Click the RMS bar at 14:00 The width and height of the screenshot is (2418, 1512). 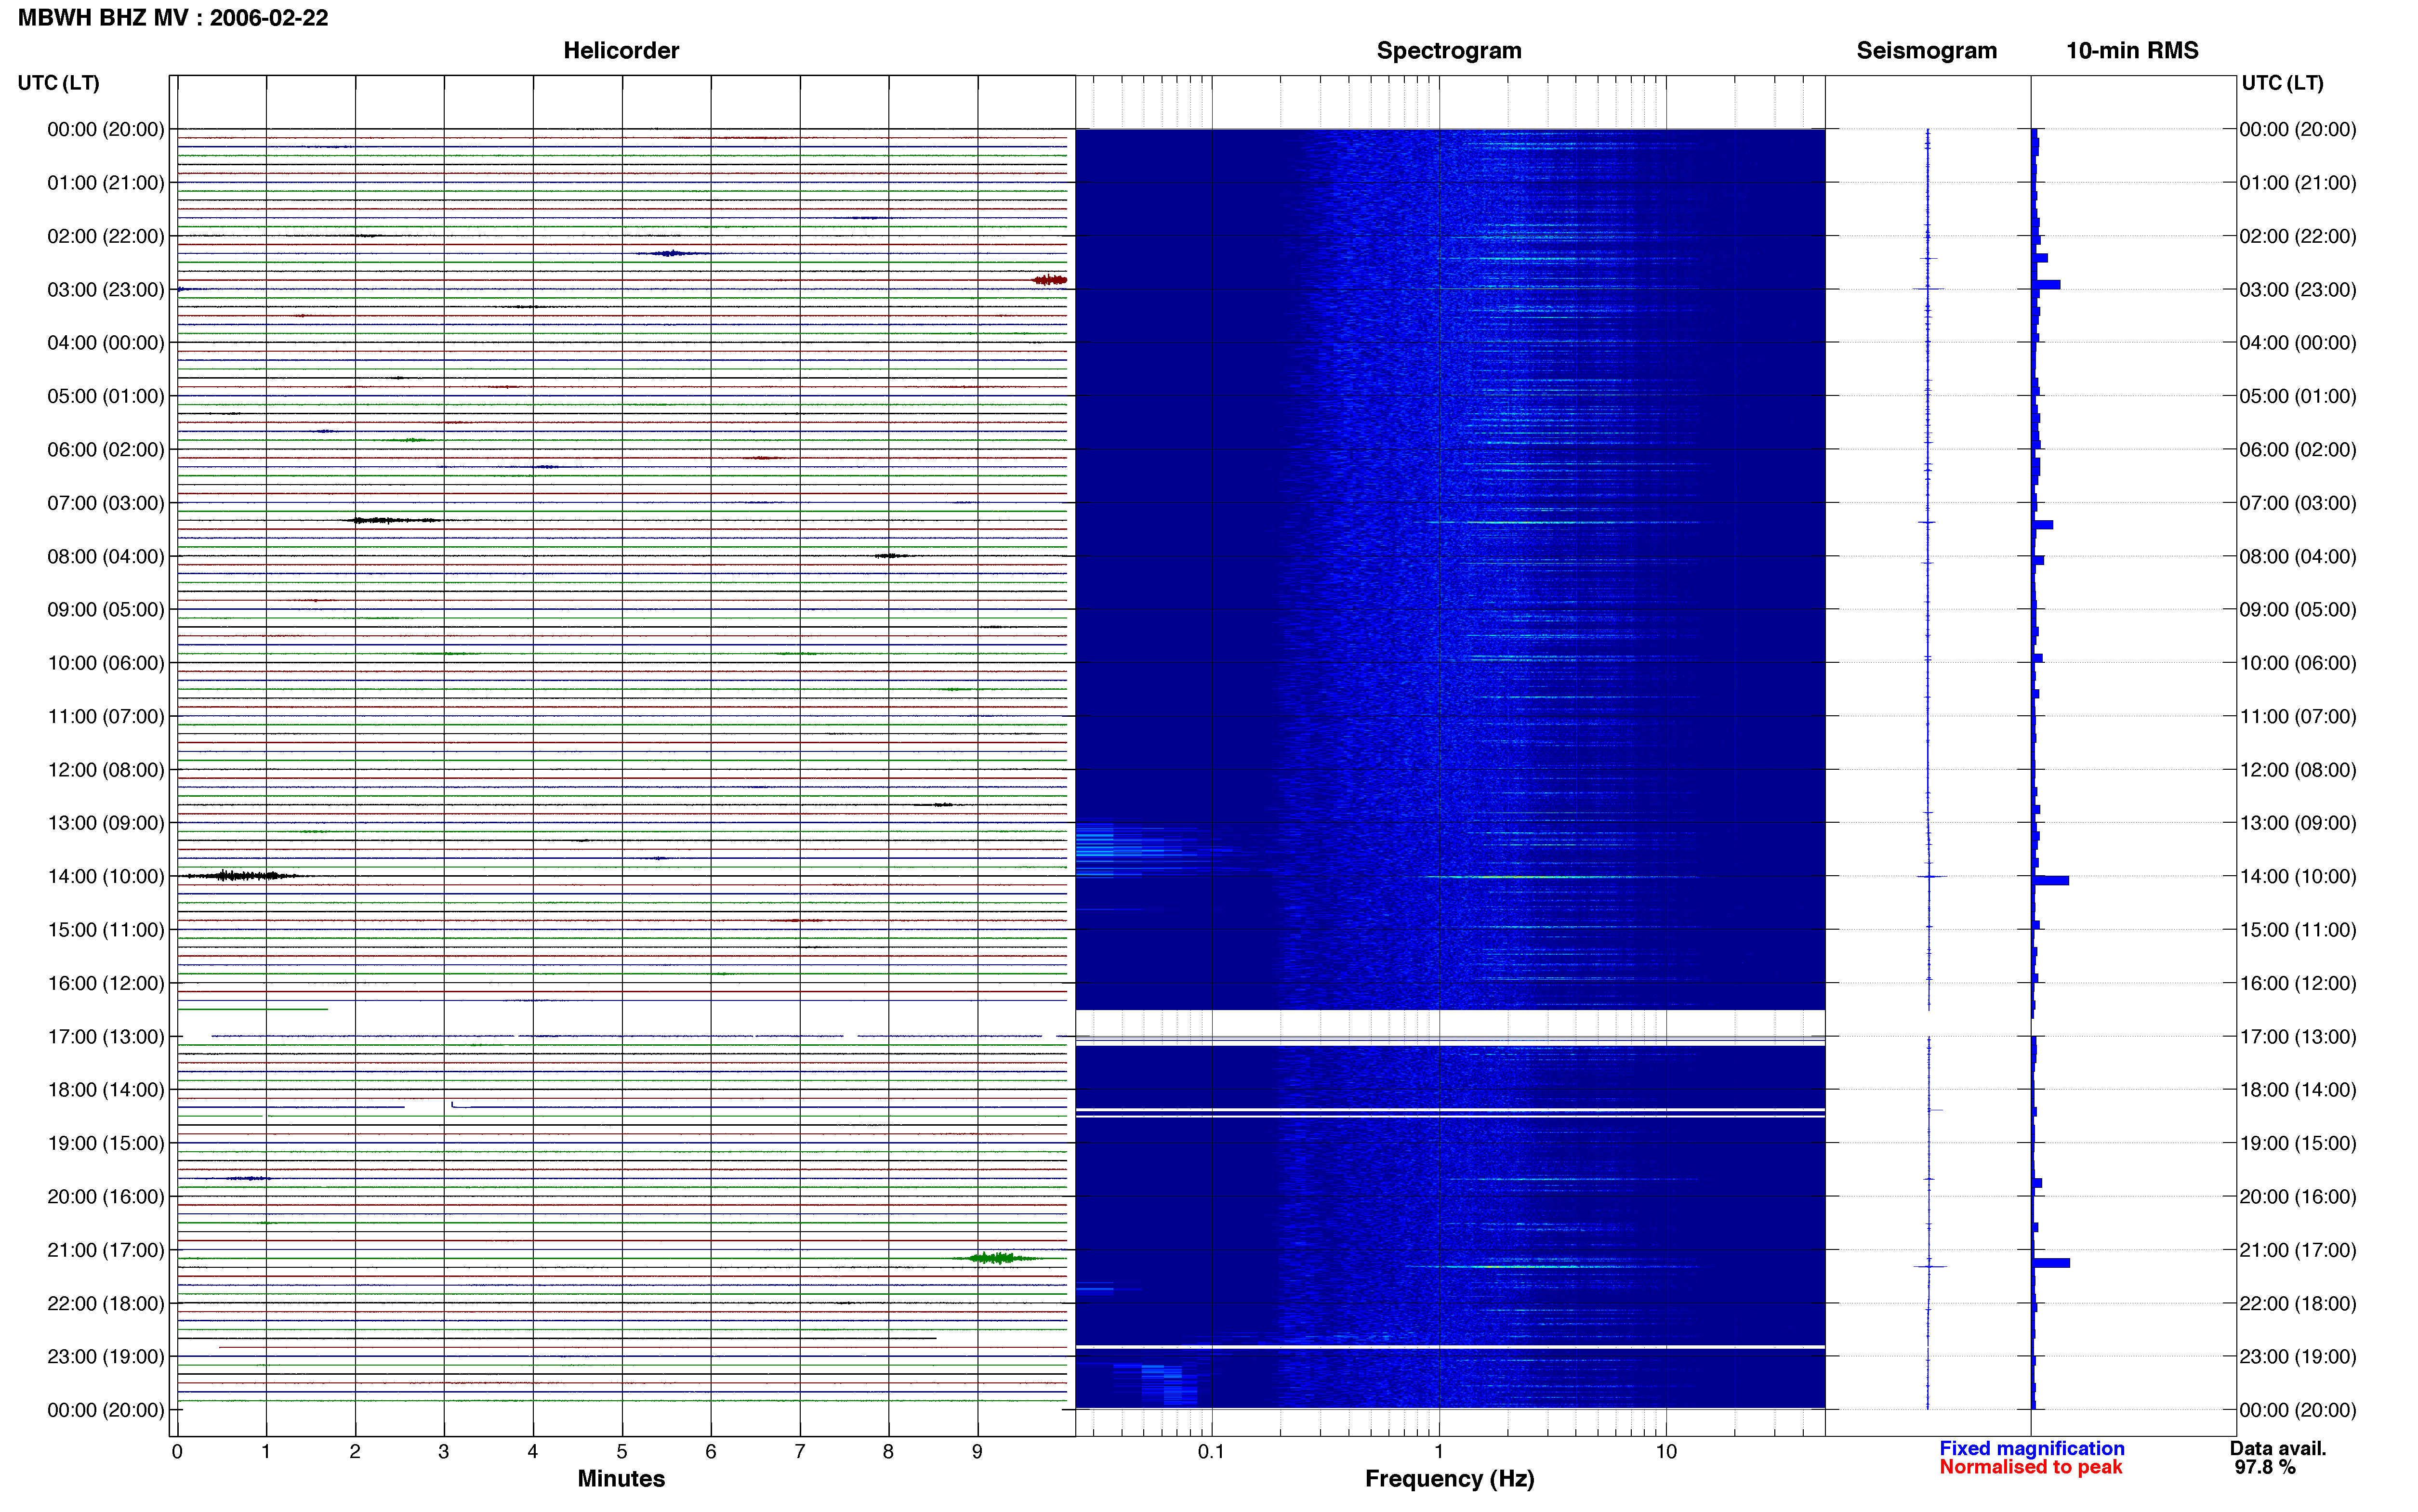coord(2050,880)
